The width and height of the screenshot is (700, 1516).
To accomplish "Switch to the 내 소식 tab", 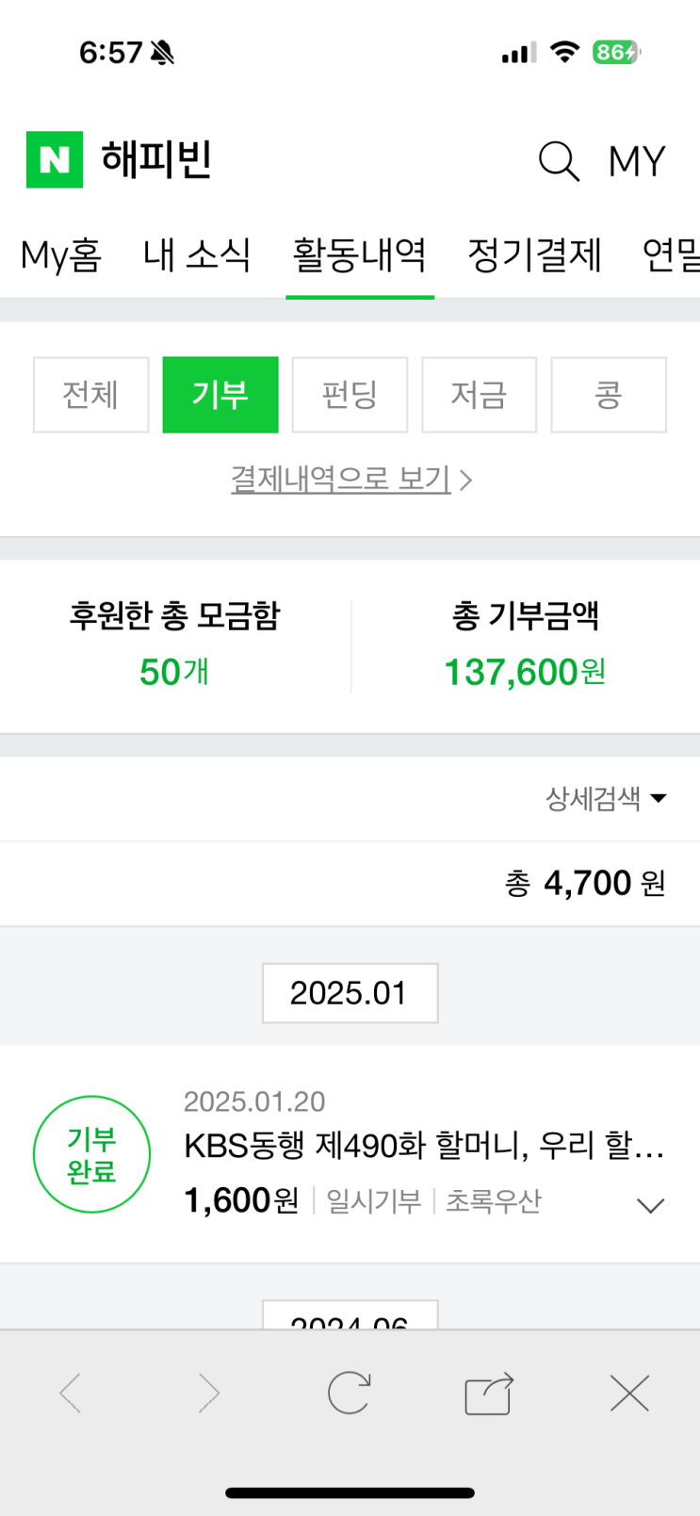I will (197, 255).
